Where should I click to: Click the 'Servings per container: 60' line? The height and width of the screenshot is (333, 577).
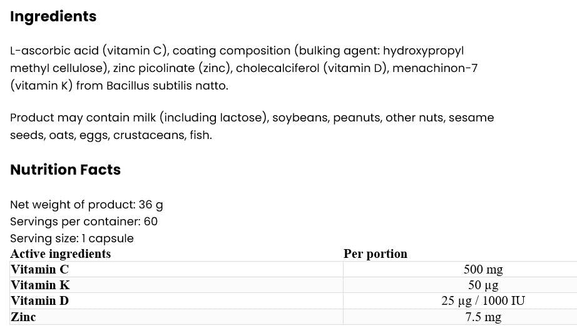84,222
